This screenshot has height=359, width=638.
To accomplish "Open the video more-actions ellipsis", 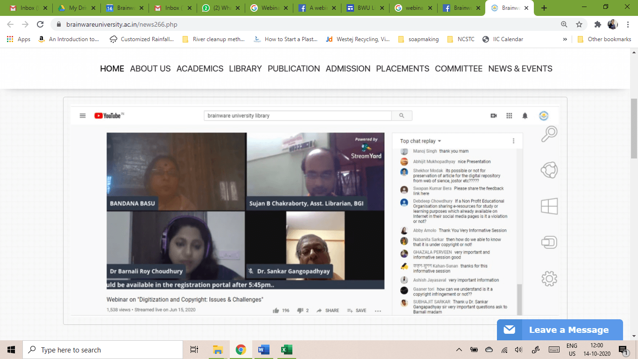I will click(378, 310).
